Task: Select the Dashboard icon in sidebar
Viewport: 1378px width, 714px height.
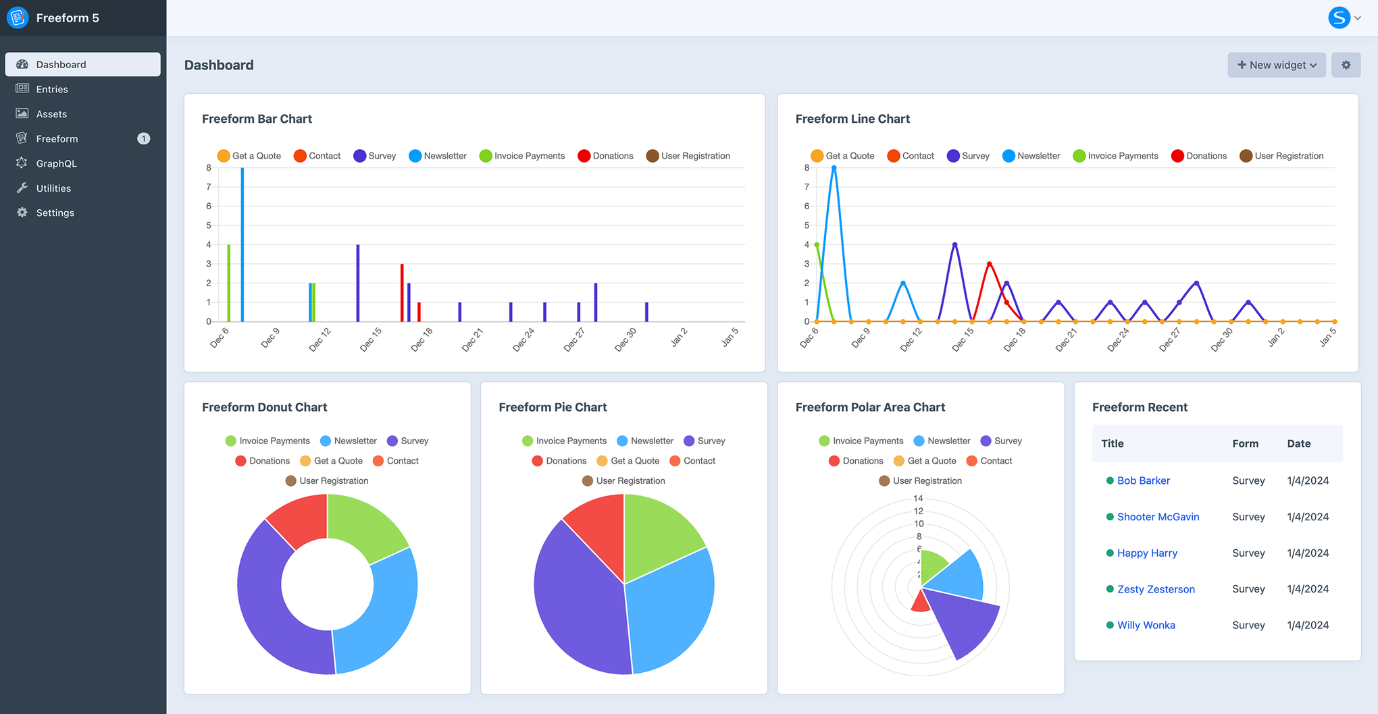Action: point(22,64)
